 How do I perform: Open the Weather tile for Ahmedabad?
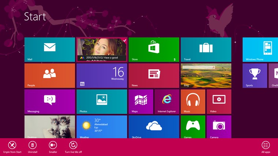101,127
